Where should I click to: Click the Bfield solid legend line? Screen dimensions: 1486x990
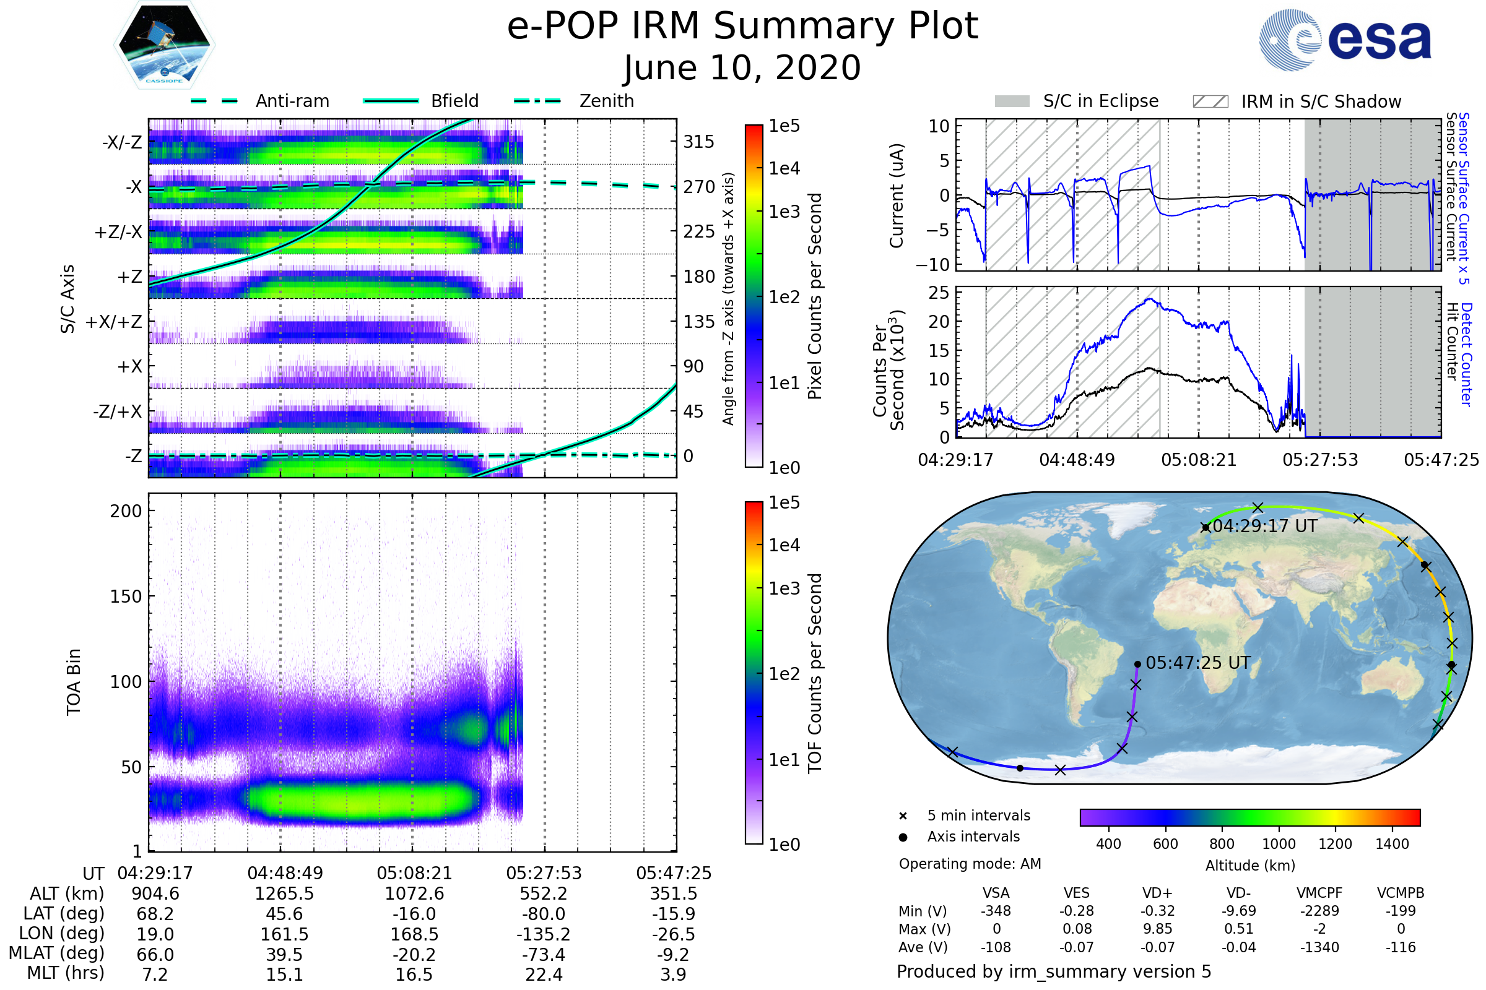pos(391,101)
